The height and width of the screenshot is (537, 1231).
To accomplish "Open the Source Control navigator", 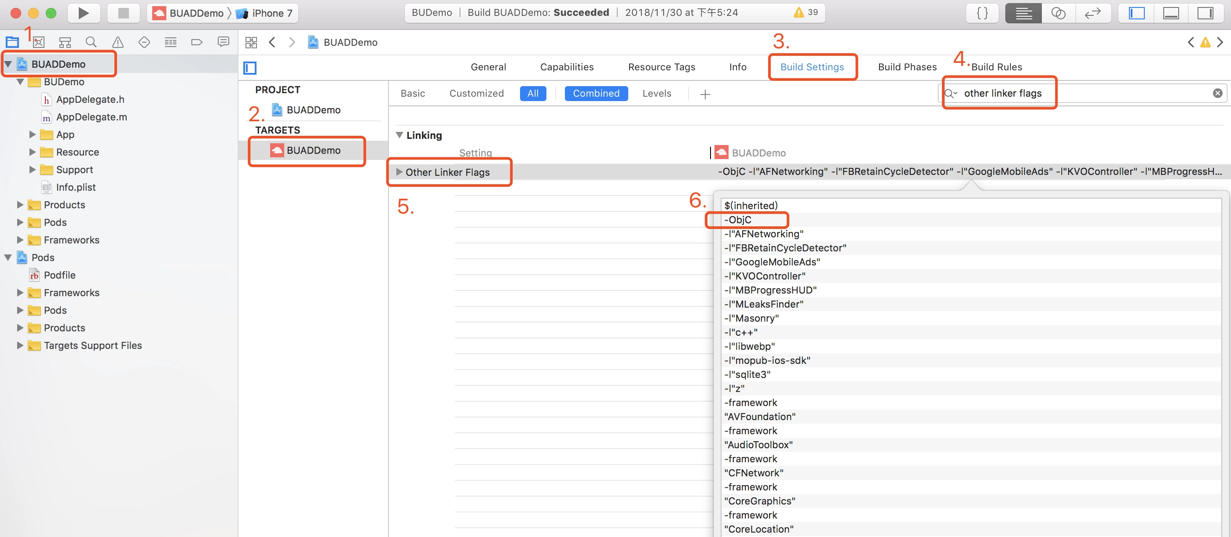I will (x=39, y=42).
